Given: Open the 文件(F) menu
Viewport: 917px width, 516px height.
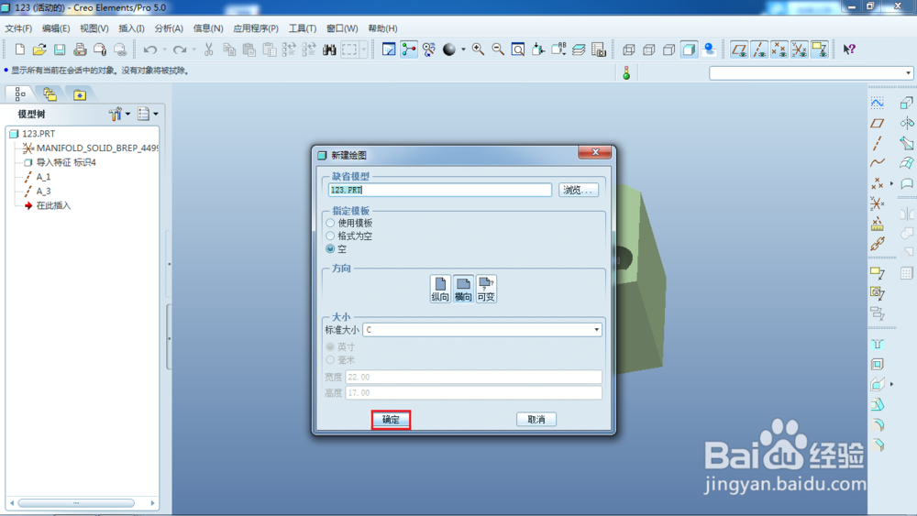Looking at the screenshot, I should click(18, 28).
